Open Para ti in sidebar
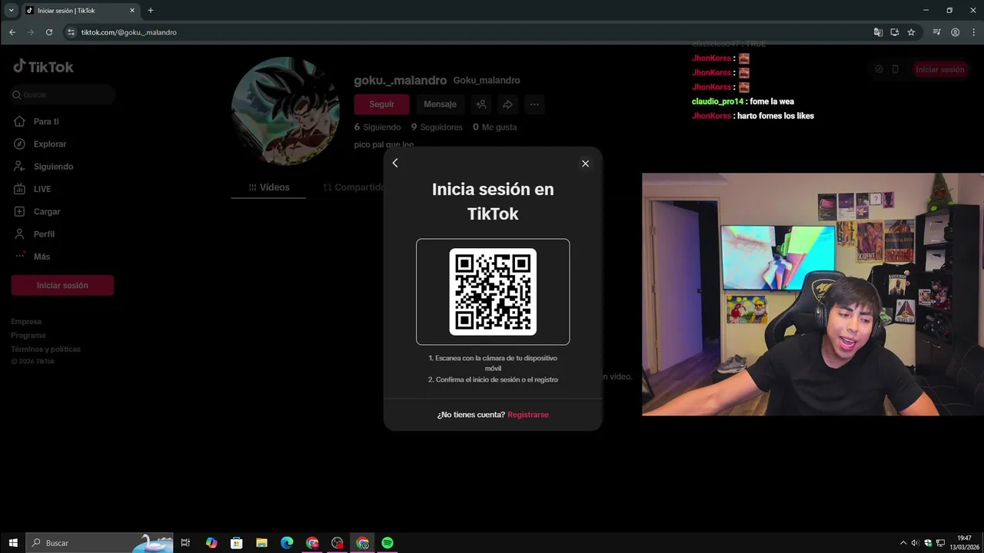984x553 pixels. coord(46,121)
